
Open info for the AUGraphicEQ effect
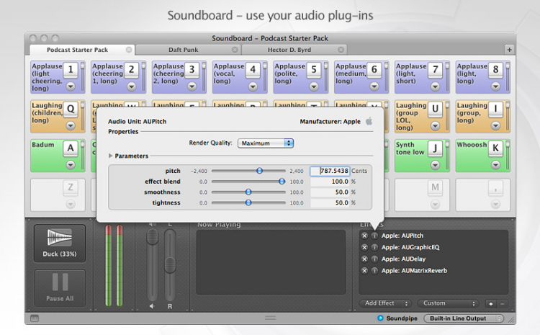(x=374, y=247)
